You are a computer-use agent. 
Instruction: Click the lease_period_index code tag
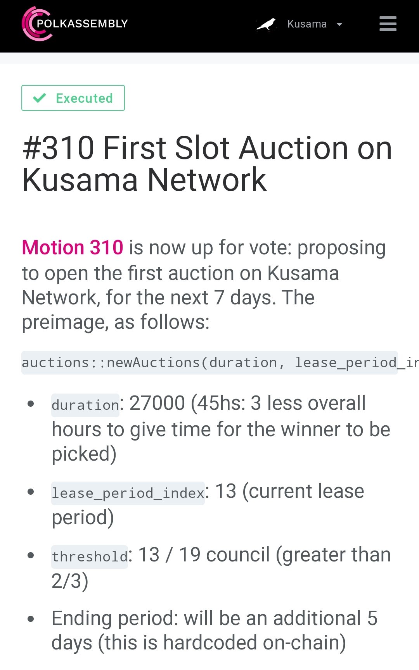click(x=128, y=493)
